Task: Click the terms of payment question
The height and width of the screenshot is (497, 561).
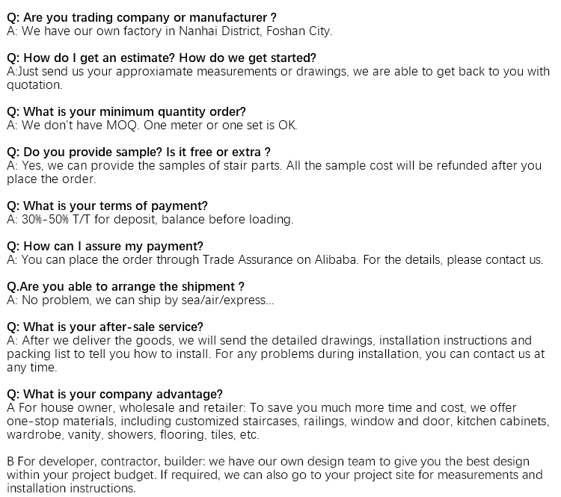Action: (x=107, y=206)
